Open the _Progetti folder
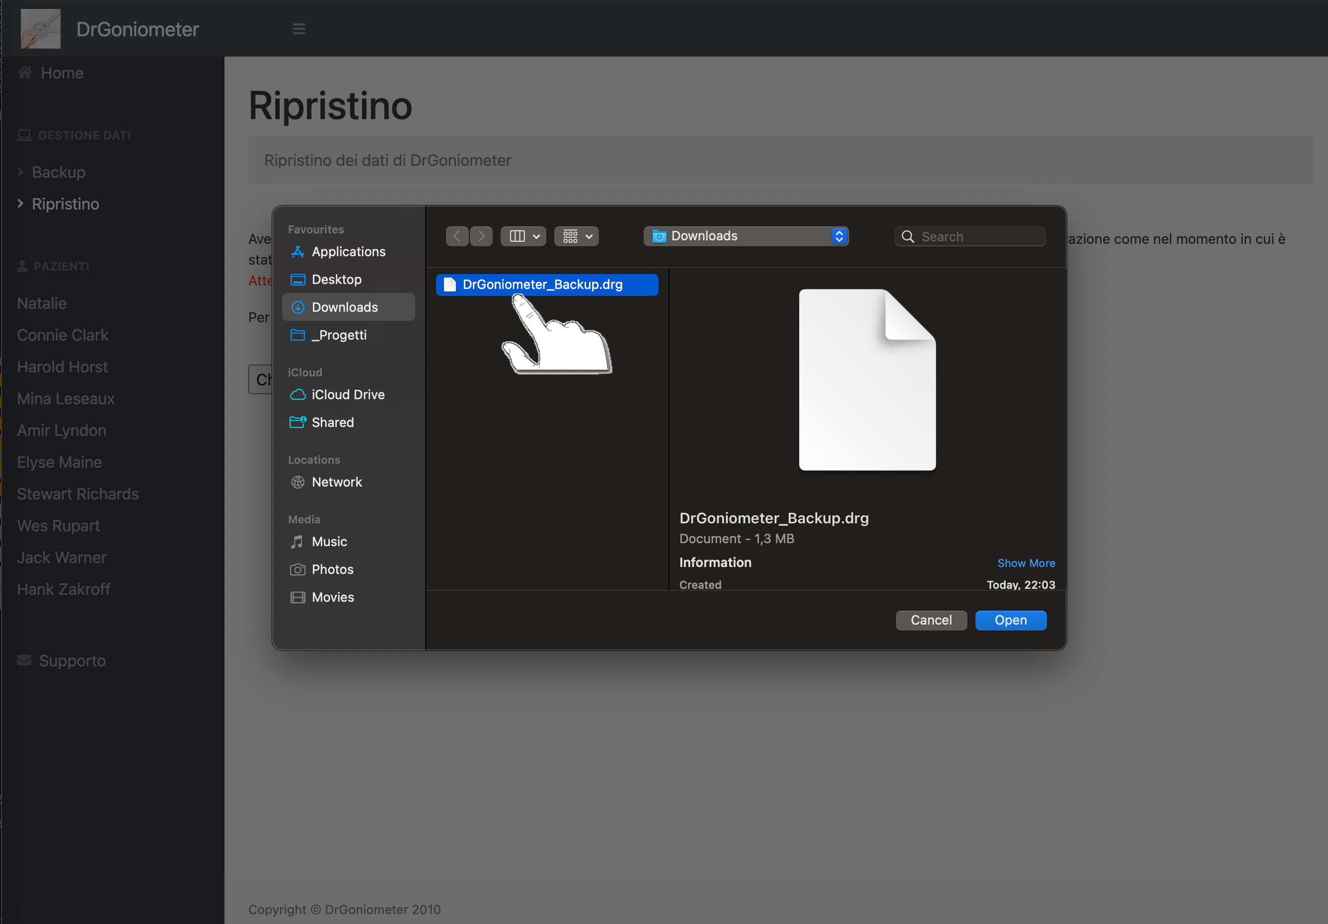1328x924 pixels. tap(348, 335)
